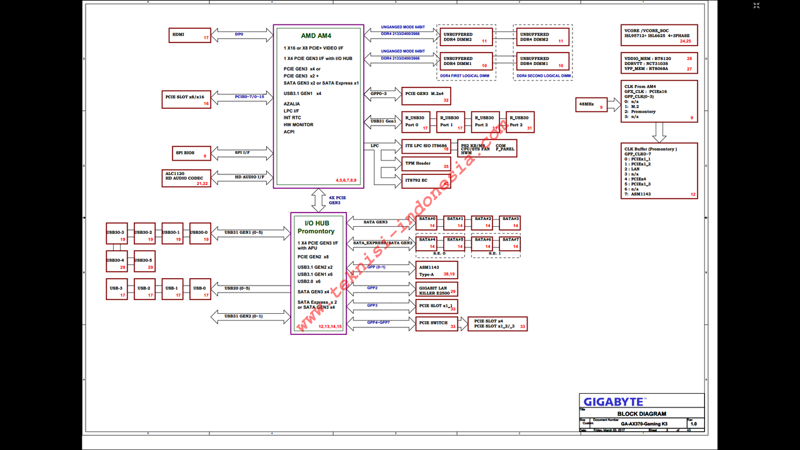Click the PS2 KB/MS COM F_PANEL block
Viewport: 800px width, 450px height.
[487, 148]
